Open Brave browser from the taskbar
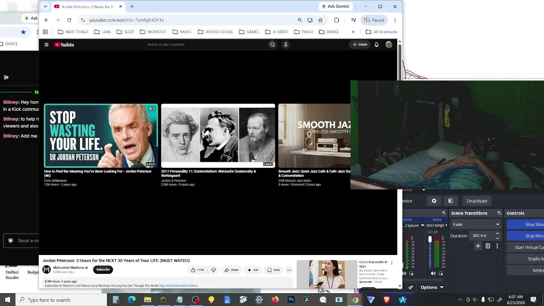This screenshot has height=306, width=544. click(387, 300)
